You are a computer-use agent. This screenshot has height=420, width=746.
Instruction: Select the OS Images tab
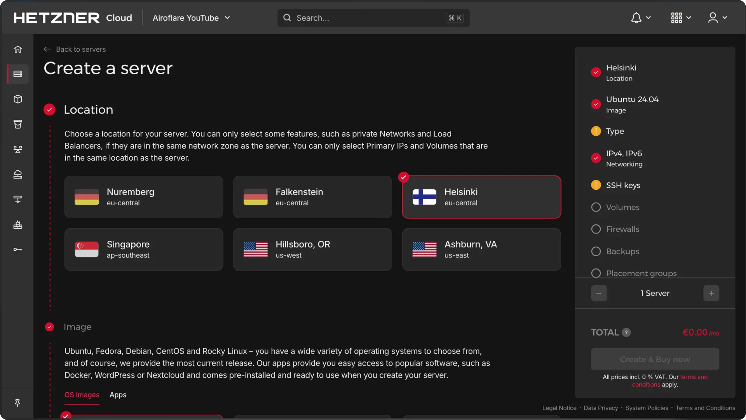tap(82, 395)
